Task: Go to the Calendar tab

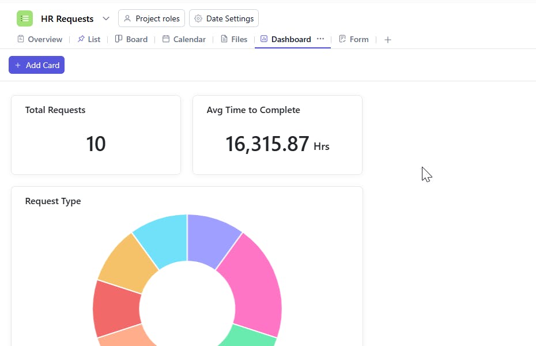Action: pyautogui.click(x=184, y=39)
